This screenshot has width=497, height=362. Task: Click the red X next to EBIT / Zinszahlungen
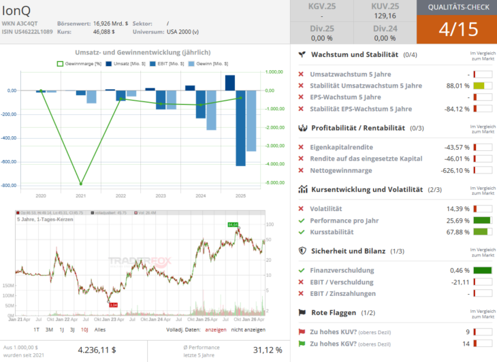301,293
